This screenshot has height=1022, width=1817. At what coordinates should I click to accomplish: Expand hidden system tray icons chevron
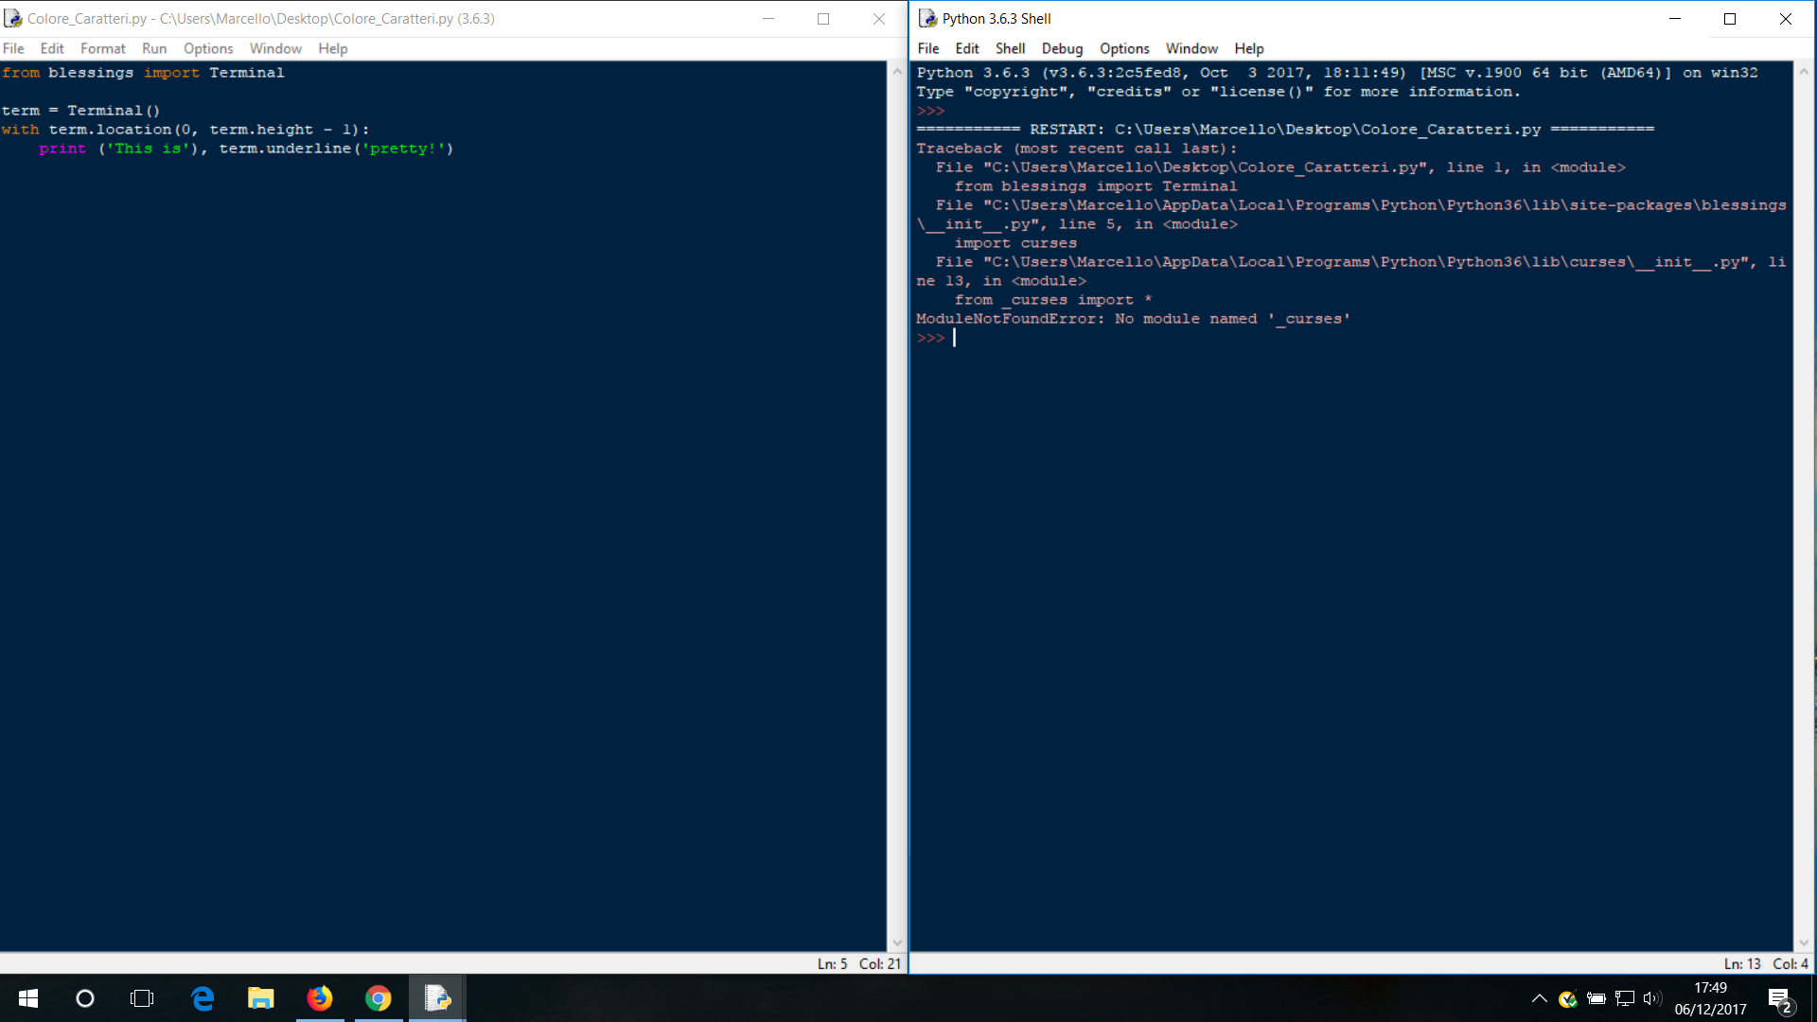(1539, 998)
